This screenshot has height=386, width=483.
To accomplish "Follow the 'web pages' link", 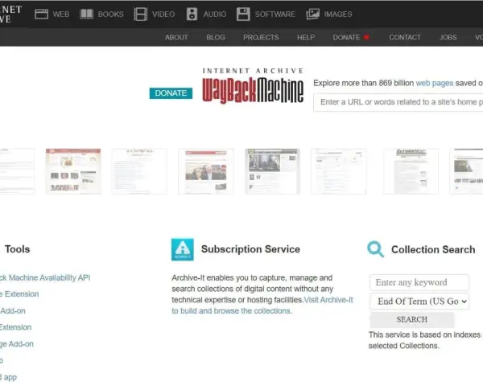I will pyautogui.click(x=435, y=83).
